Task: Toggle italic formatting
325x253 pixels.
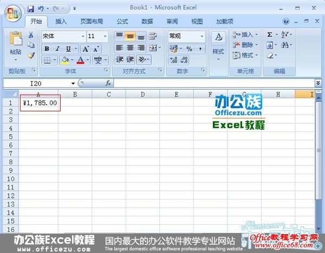Action: click(x=57, y=49)
